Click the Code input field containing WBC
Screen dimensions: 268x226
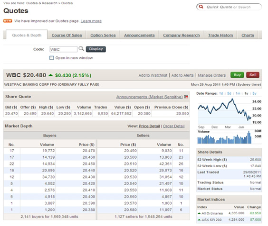point(63,49)
